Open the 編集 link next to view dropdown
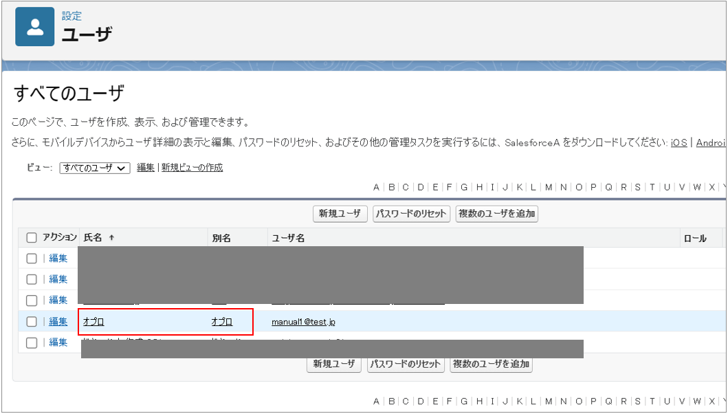Screen dimensions: 728x414 (x=146, y=167)
